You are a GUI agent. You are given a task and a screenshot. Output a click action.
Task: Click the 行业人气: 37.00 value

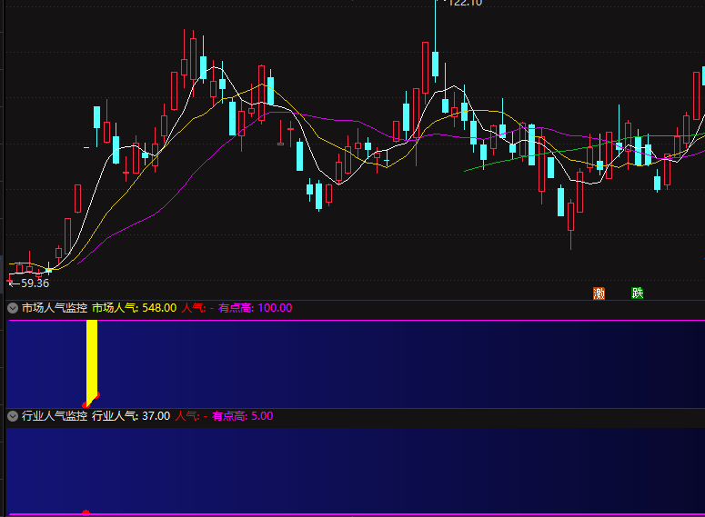pos(131,416)
